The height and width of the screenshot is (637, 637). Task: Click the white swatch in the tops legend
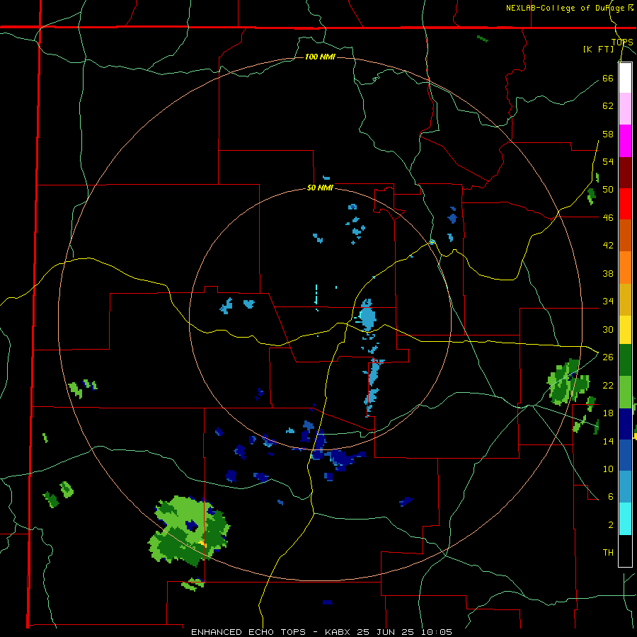(x=625, y=78)
